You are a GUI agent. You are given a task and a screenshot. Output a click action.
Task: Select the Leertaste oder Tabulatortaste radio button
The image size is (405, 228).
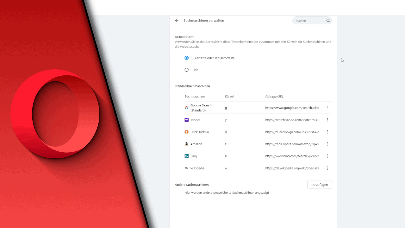(x=187, y=58)
